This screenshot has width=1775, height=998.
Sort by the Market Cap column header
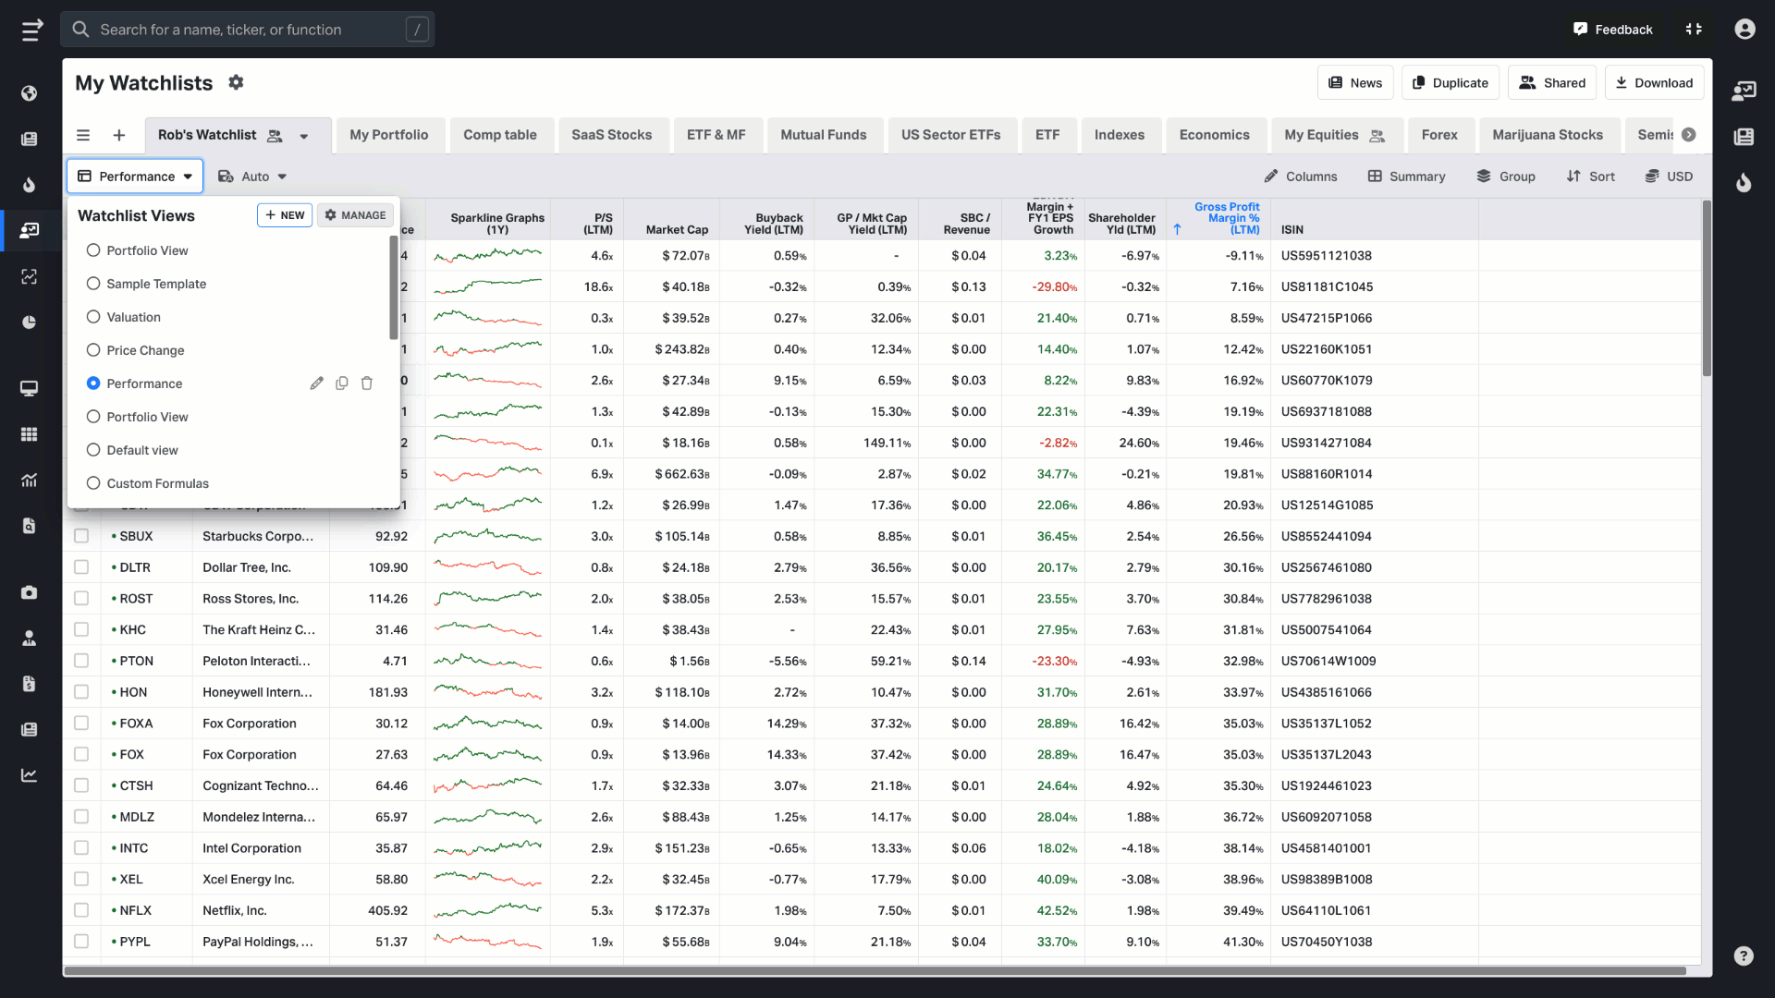(677, 229)
